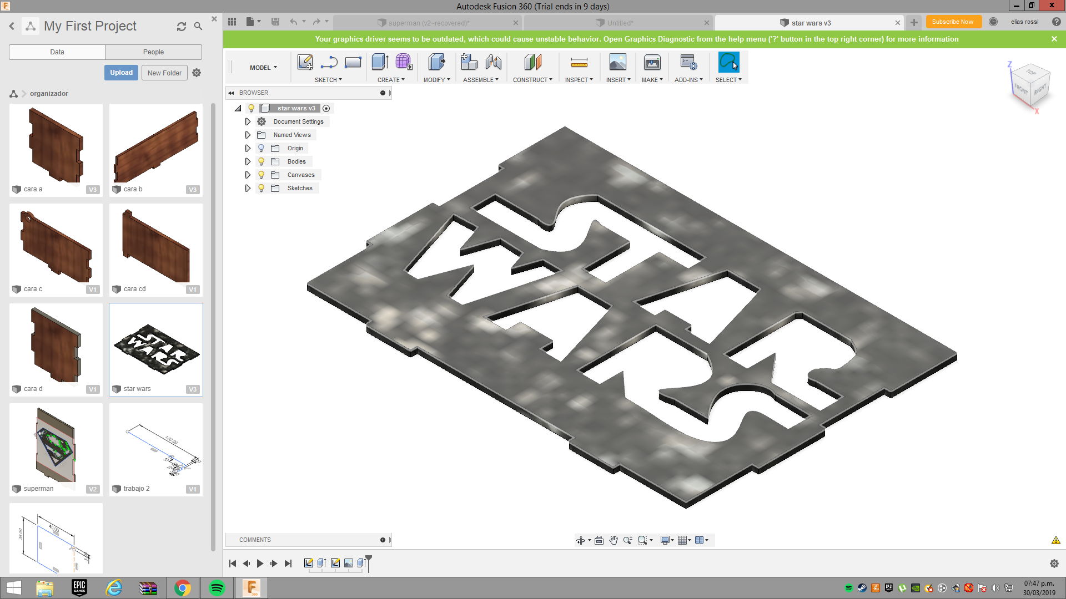Viewport: 1066px width, 599px height.
Task: Open Display Settings dropdown
Action: click(667, 540)
